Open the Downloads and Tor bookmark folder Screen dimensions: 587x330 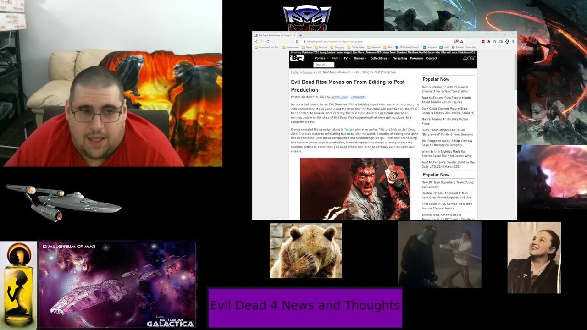(x=267, y=47)
